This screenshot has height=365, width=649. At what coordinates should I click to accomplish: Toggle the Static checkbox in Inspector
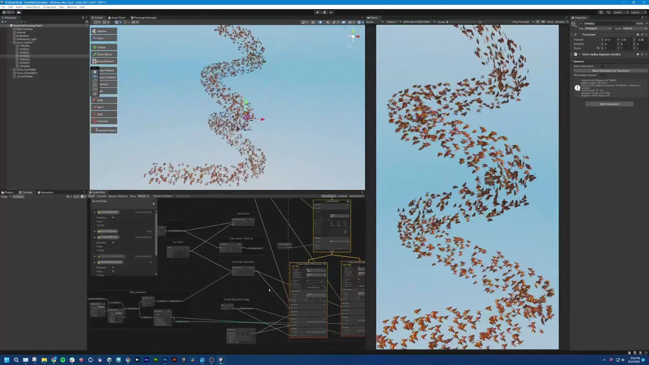(633, 24)
